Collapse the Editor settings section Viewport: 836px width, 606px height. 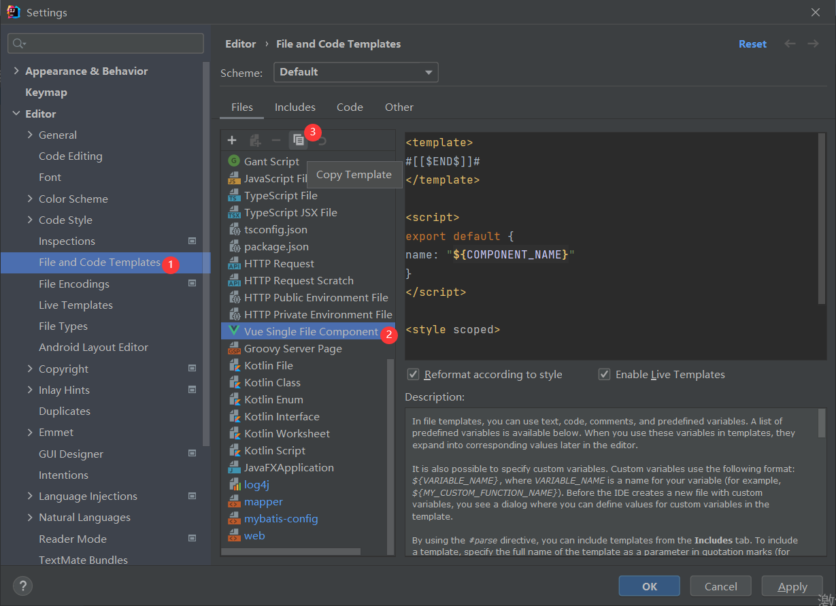coord(16,114)
